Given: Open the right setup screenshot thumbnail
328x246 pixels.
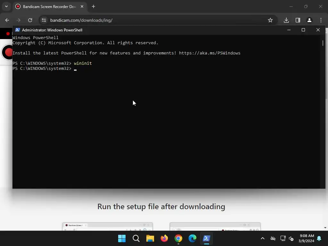Looking at the screenshot, I should tap(215, 226).
